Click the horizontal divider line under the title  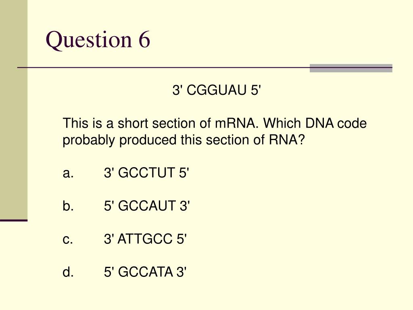tap(204, 68)
